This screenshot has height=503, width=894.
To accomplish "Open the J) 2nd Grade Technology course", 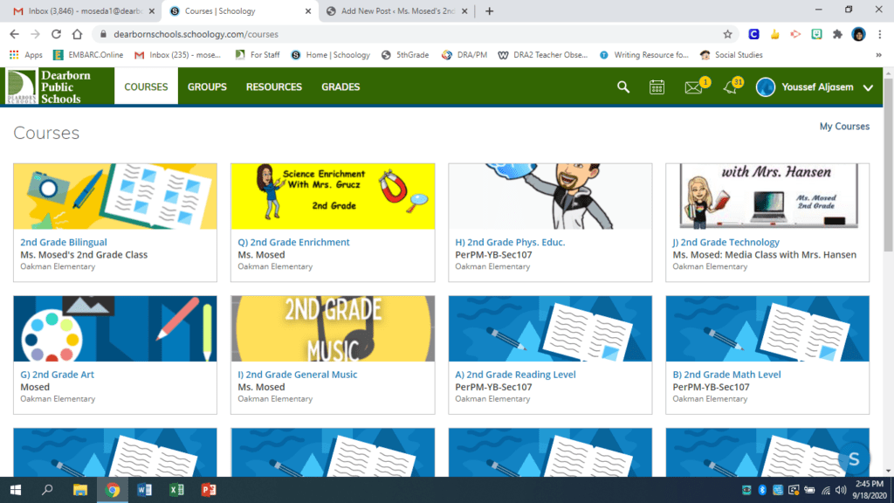I will [726, 242].
